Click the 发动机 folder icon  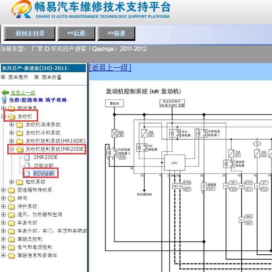coord(12,117)
